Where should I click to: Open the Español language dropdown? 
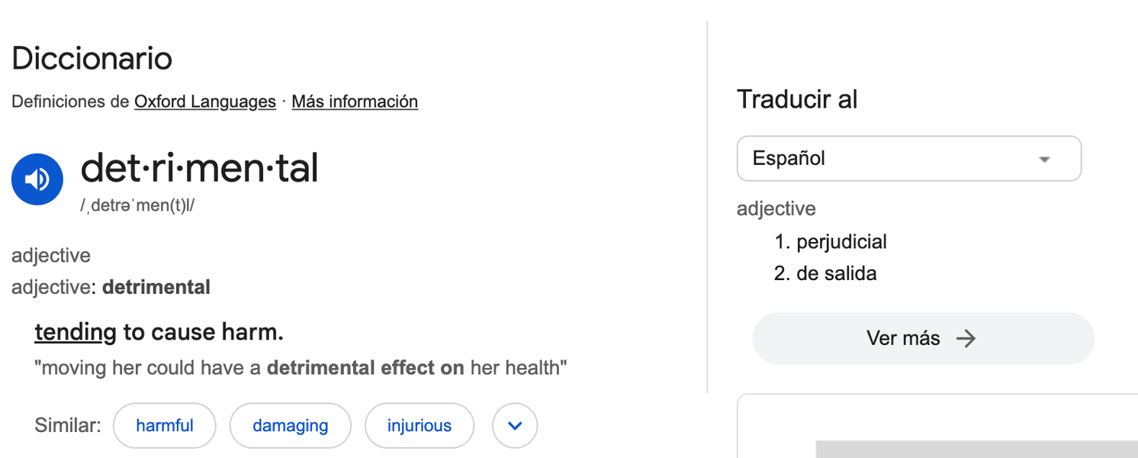(x=909, y=159)
